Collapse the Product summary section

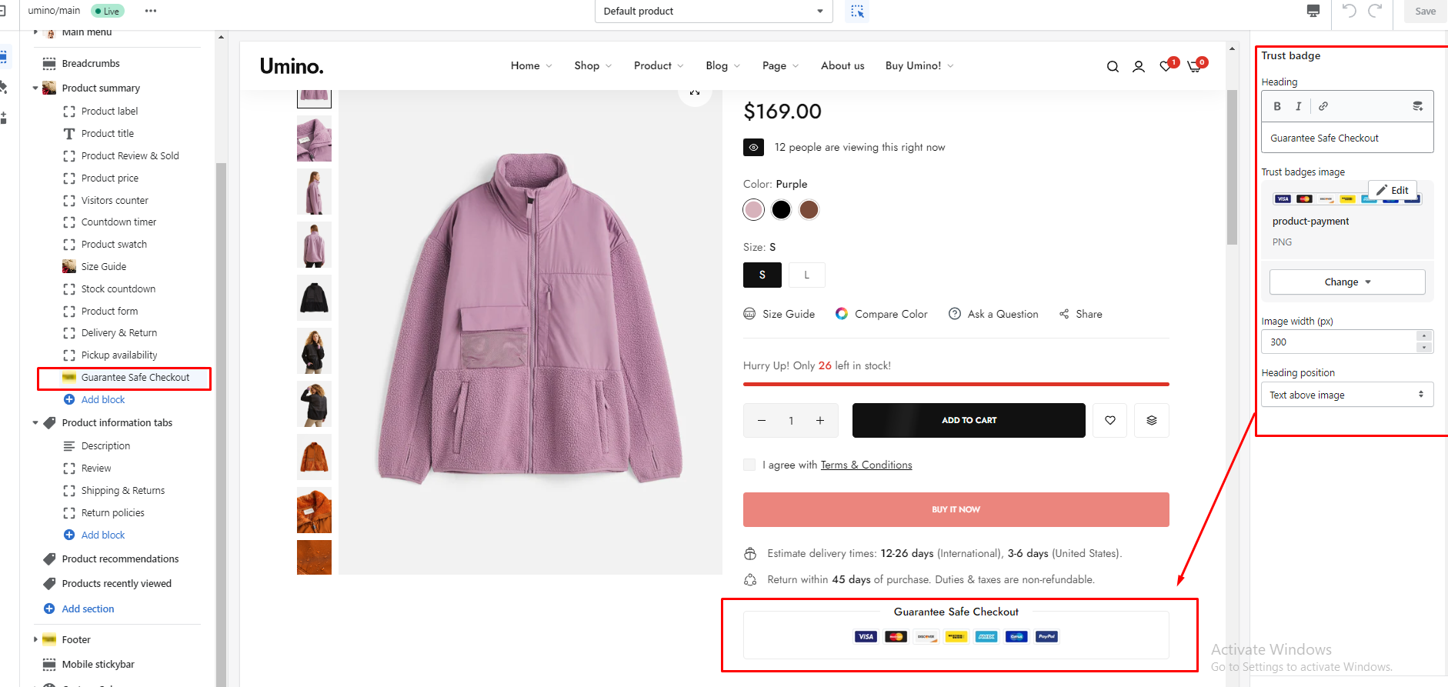click(x=35, y=88)
